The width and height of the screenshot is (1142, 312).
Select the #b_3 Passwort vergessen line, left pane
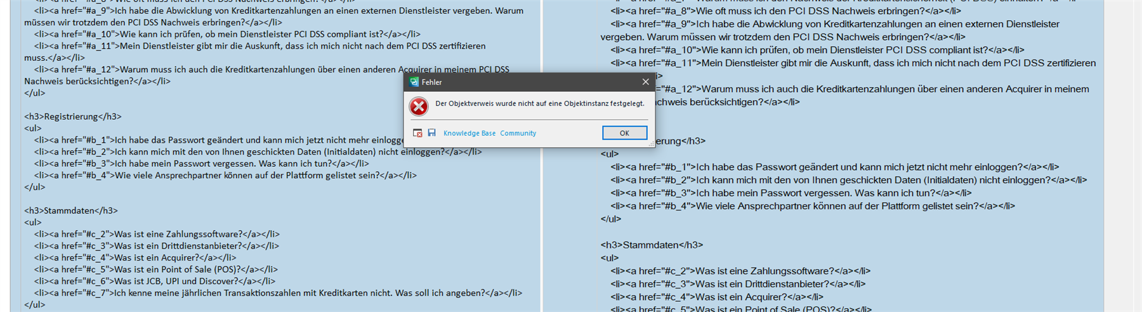tap(202, 164)
